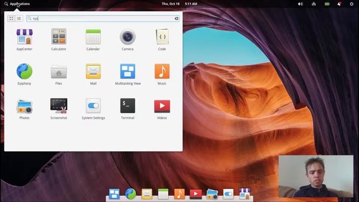The height and width of the screenshot is (202, 359).
Task: Open the sound volume indicator
Action: (301, 4)
